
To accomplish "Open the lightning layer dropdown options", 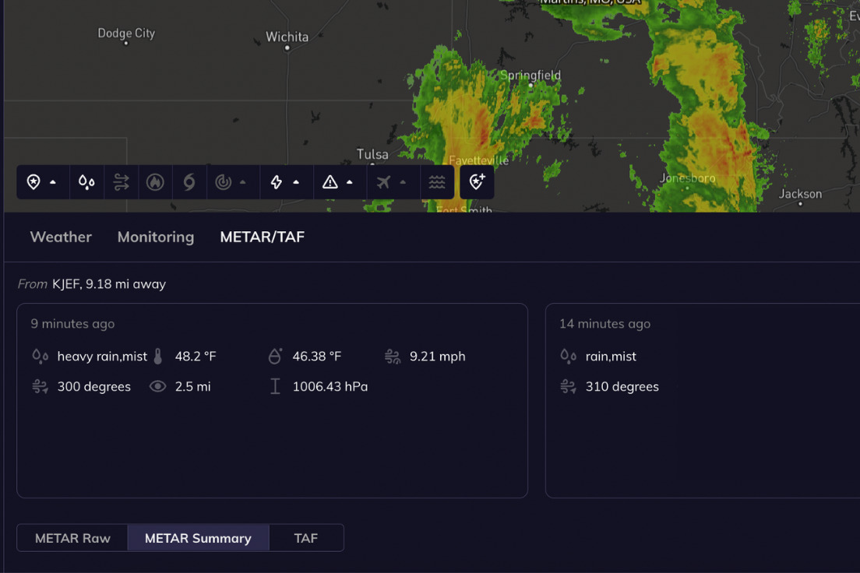I will [297, 181].
